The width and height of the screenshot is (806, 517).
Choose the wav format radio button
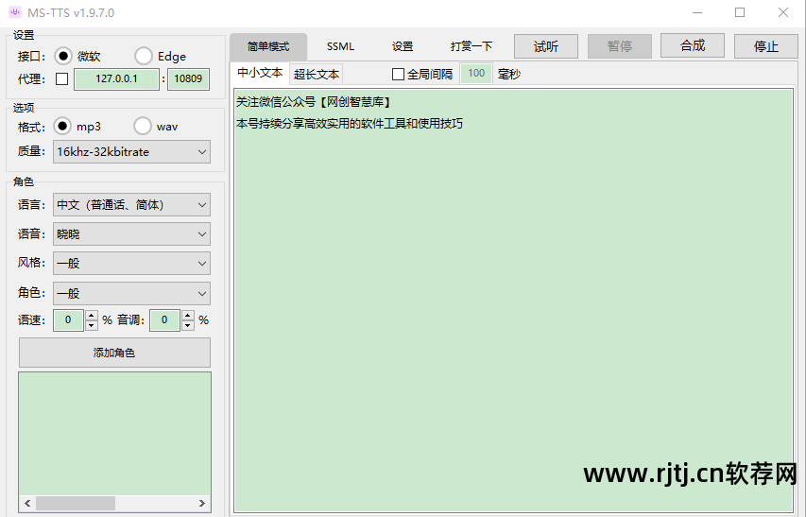(143, 126)
